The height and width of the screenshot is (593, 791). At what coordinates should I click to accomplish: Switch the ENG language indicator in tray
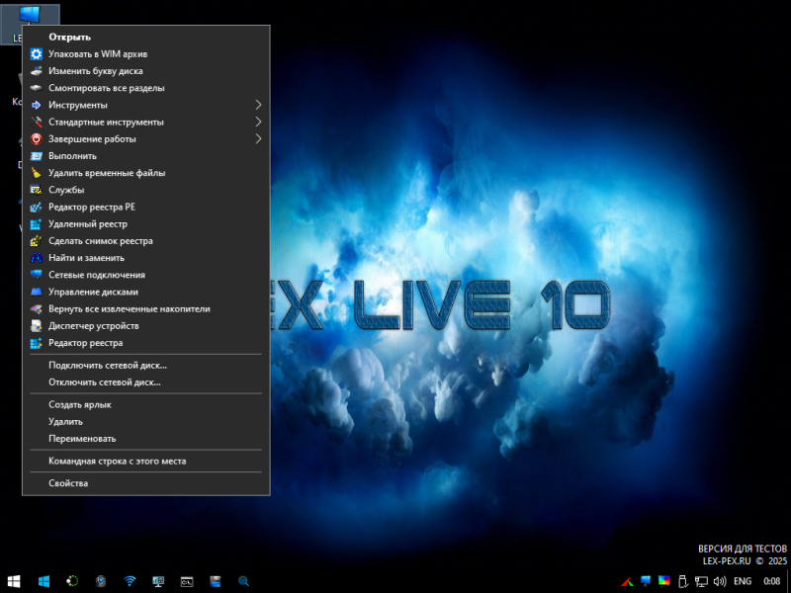(742, 581)
